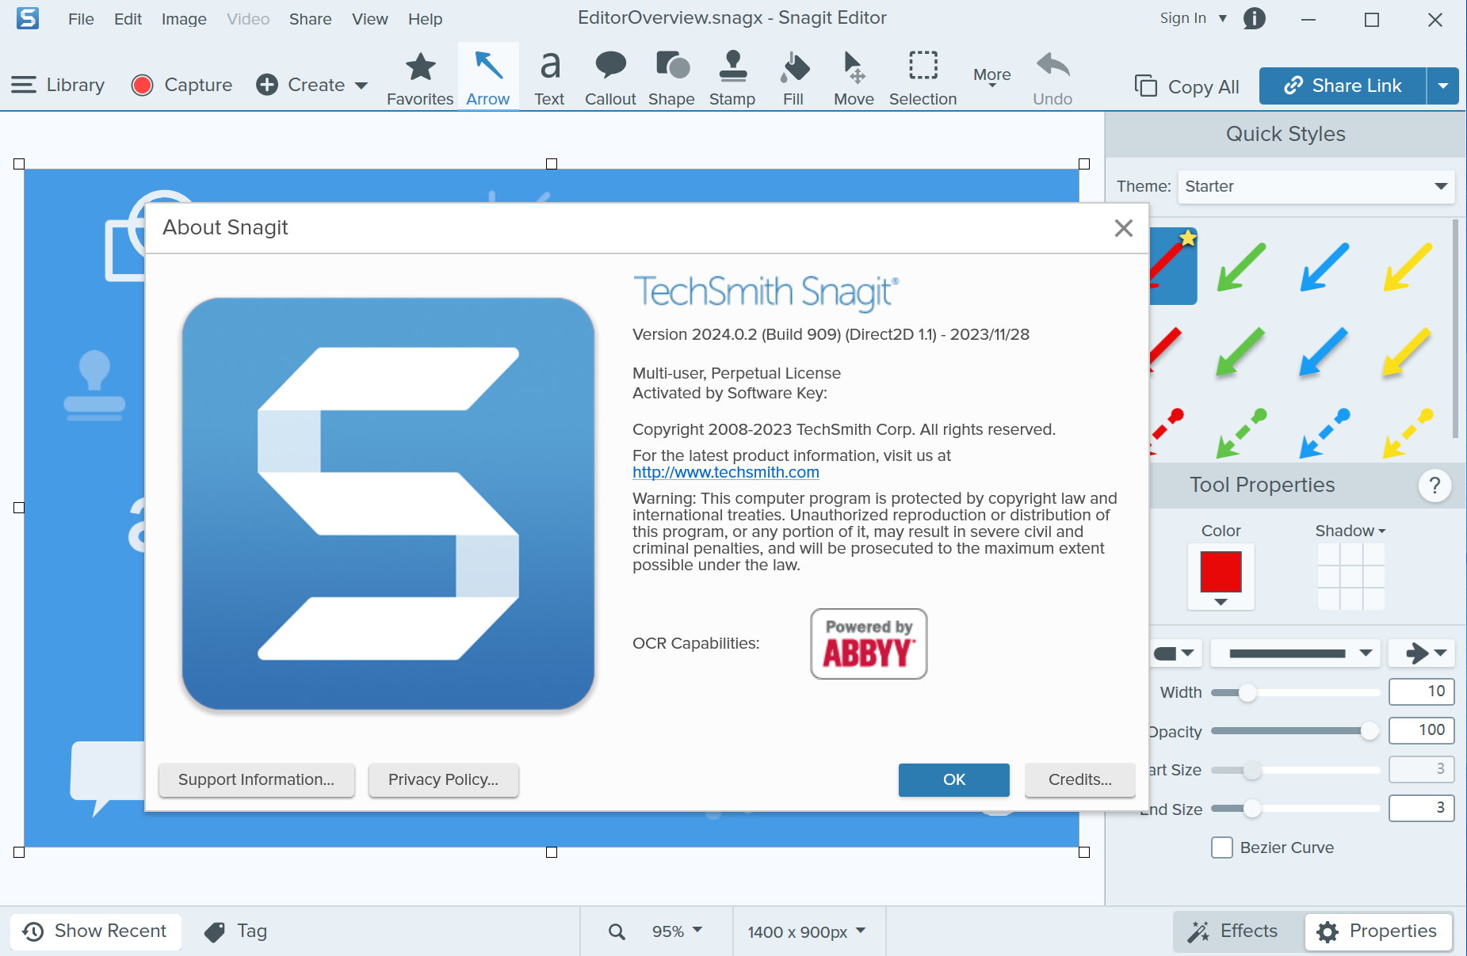Open the techsmith.com link
This screenshot has width=1467, height=956.
click(725, 472)
